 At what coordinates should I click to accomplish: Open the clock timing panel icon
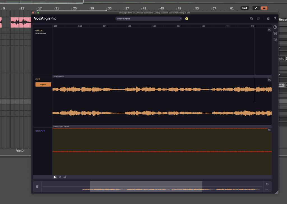275,27
